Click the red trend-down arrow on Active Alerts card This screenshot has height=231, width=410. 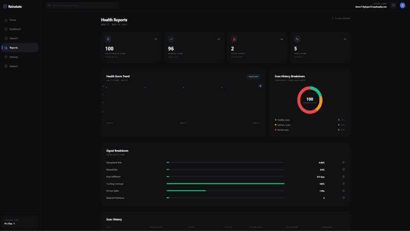(x=282, y=39)
